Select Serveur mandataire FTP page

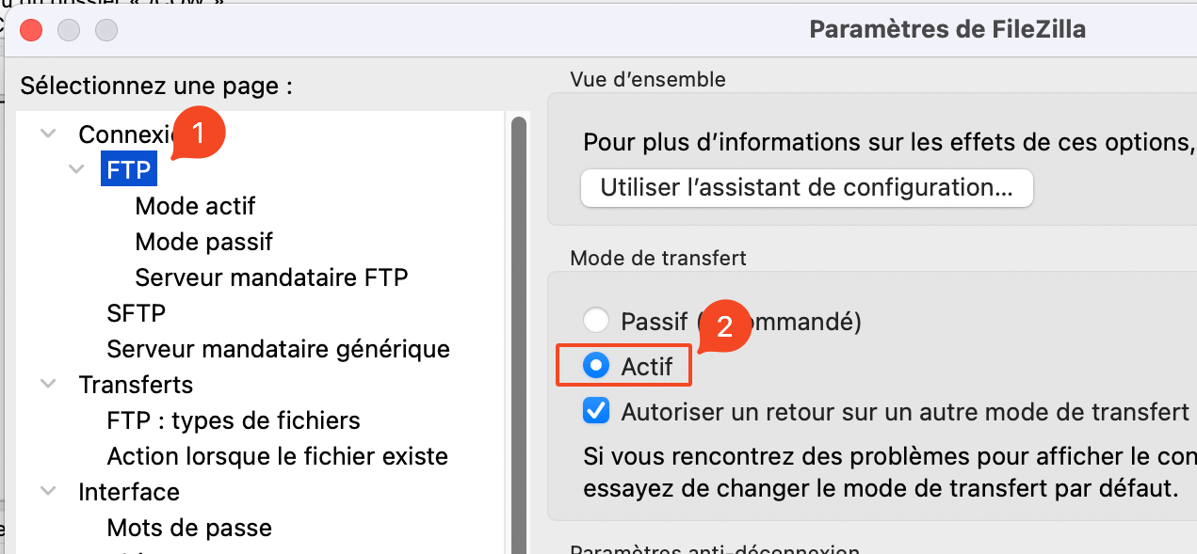271,277
